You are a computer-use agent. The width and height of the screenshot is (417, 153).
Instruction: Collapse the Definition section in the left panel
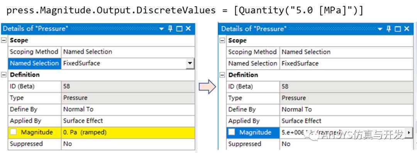pos(4,75)
